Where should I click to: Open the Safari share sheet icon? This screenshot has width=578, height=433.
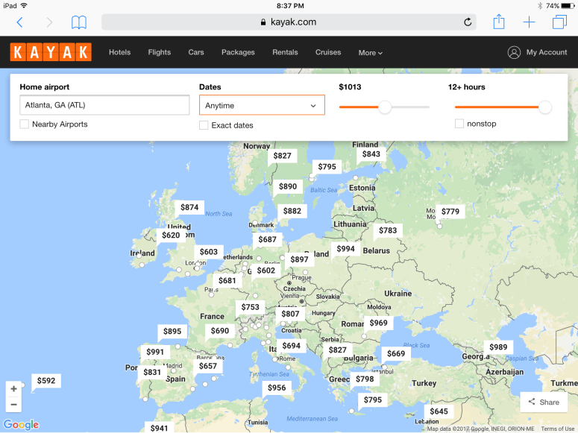click(499, 22)
